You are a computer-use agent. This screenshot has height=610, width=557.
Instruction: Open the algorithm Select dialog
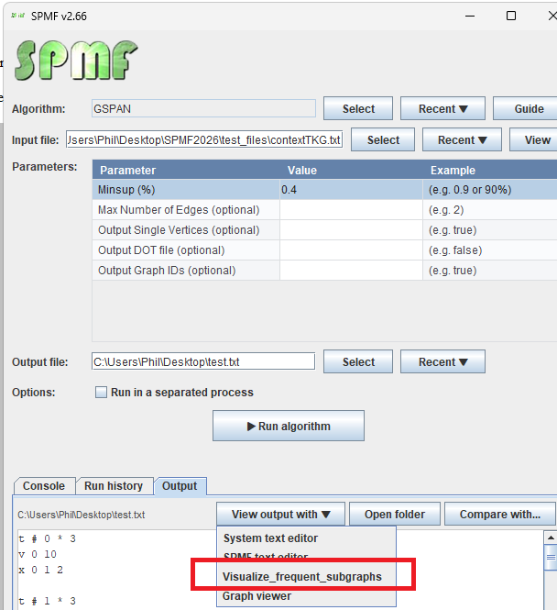click(x=358, y=108)
